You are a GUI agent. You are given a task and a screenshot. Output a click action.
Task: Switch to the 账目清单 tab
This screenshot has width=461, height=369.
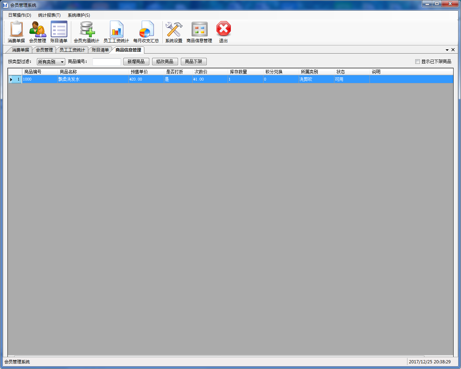[100, 50]
